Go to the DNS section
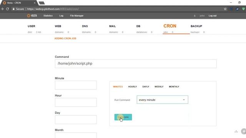This screenshot has height=138, width=246. (85, 26)
